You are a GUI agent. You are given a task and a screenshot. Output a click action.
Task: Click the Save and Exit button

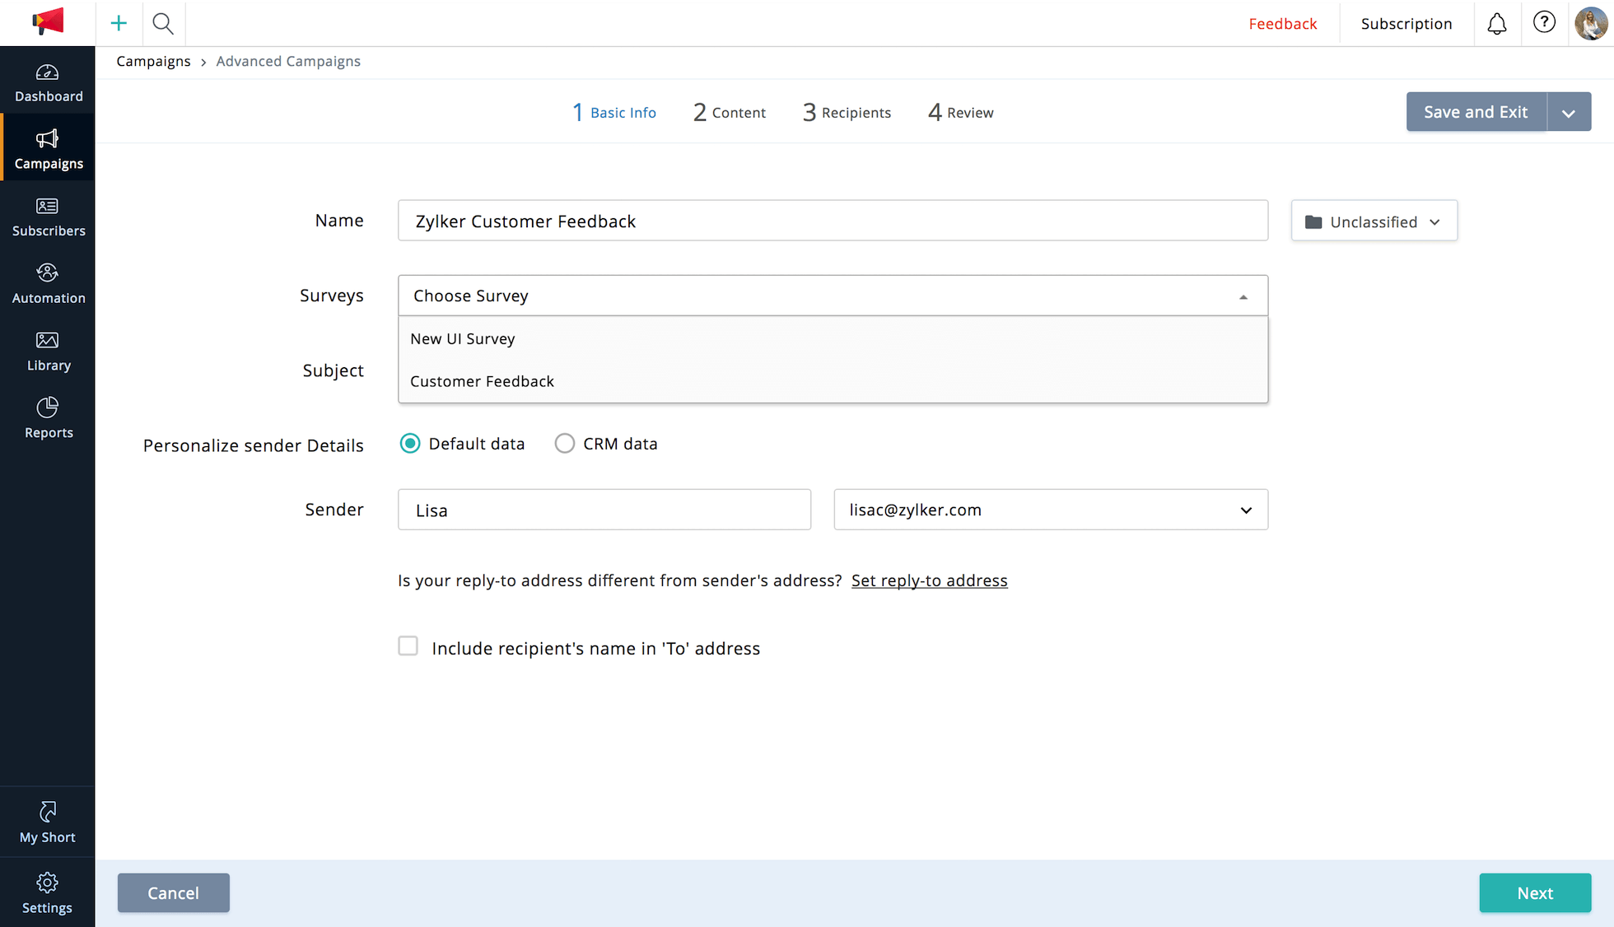click(x=1476, y=112)
